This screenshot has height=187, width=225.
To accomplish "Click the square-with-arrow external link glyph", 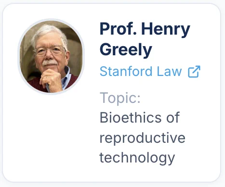I will pos(194,72).
